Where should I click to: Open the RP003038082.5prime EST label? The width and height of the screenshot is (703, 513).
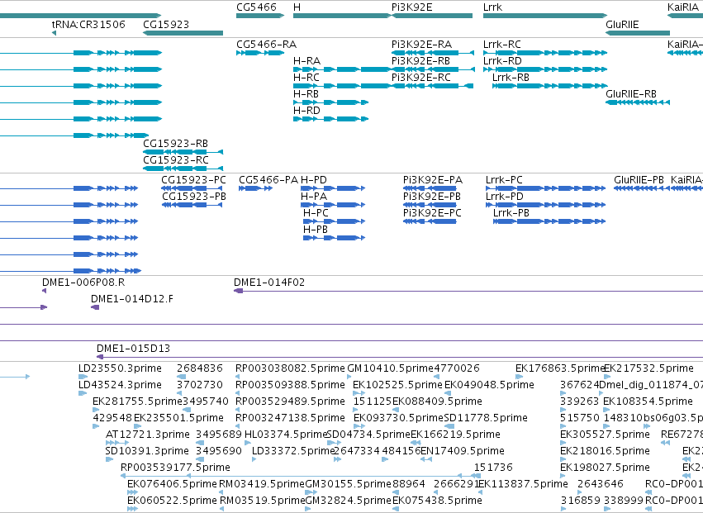click(291, 368)
